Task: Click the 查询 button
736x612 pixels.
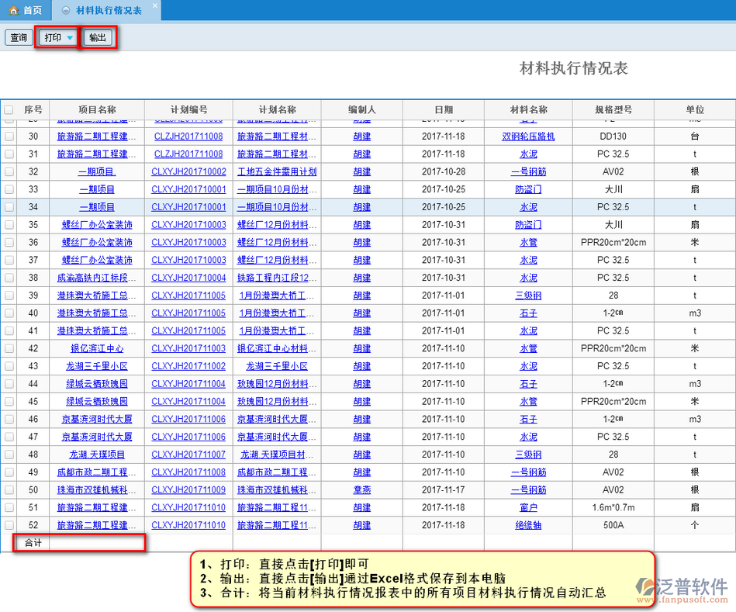Action: 19,38
